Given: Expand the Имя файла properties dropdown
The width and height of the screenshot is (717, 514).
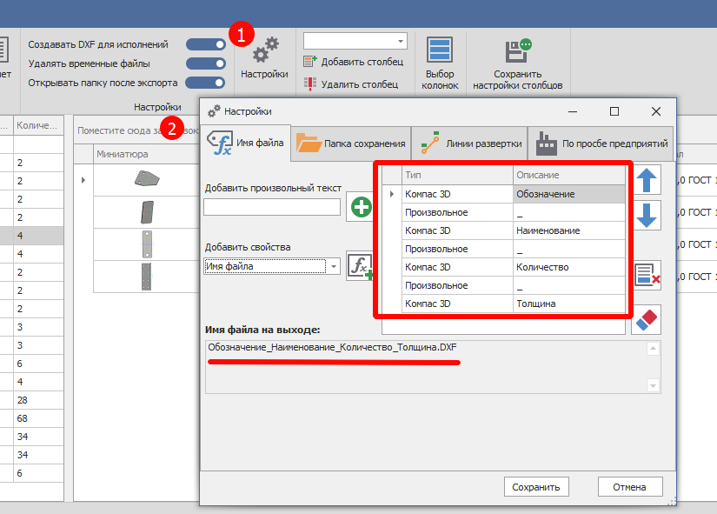Looking at the screenshot, I should 333,267.
